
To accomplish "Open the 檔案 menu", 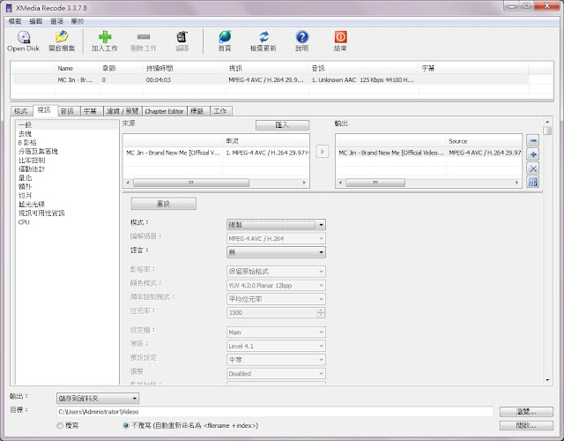I will point(15,21).
